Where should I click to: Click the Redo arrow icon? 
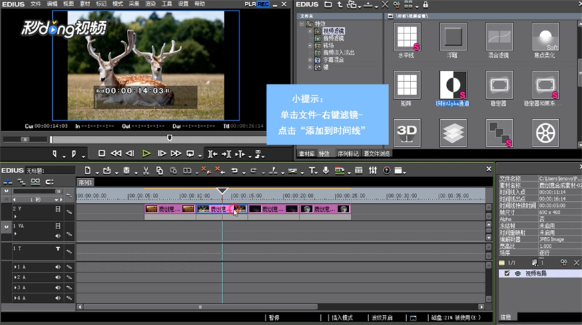pos(254,170)
